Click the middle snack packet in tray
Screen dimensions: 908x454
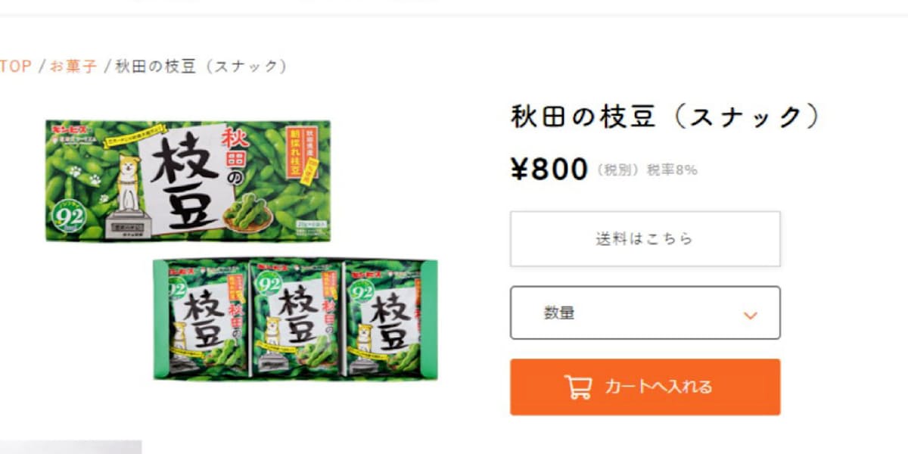[x=297, y=319]
